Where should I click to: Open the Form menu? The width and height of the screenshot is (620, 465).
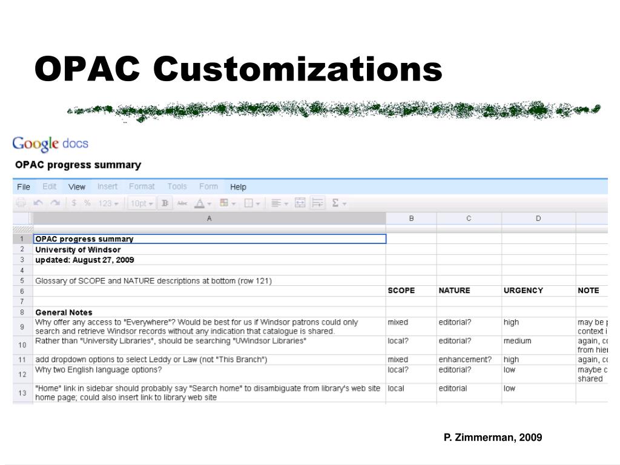pyautogui.click(x=208, y=186)
